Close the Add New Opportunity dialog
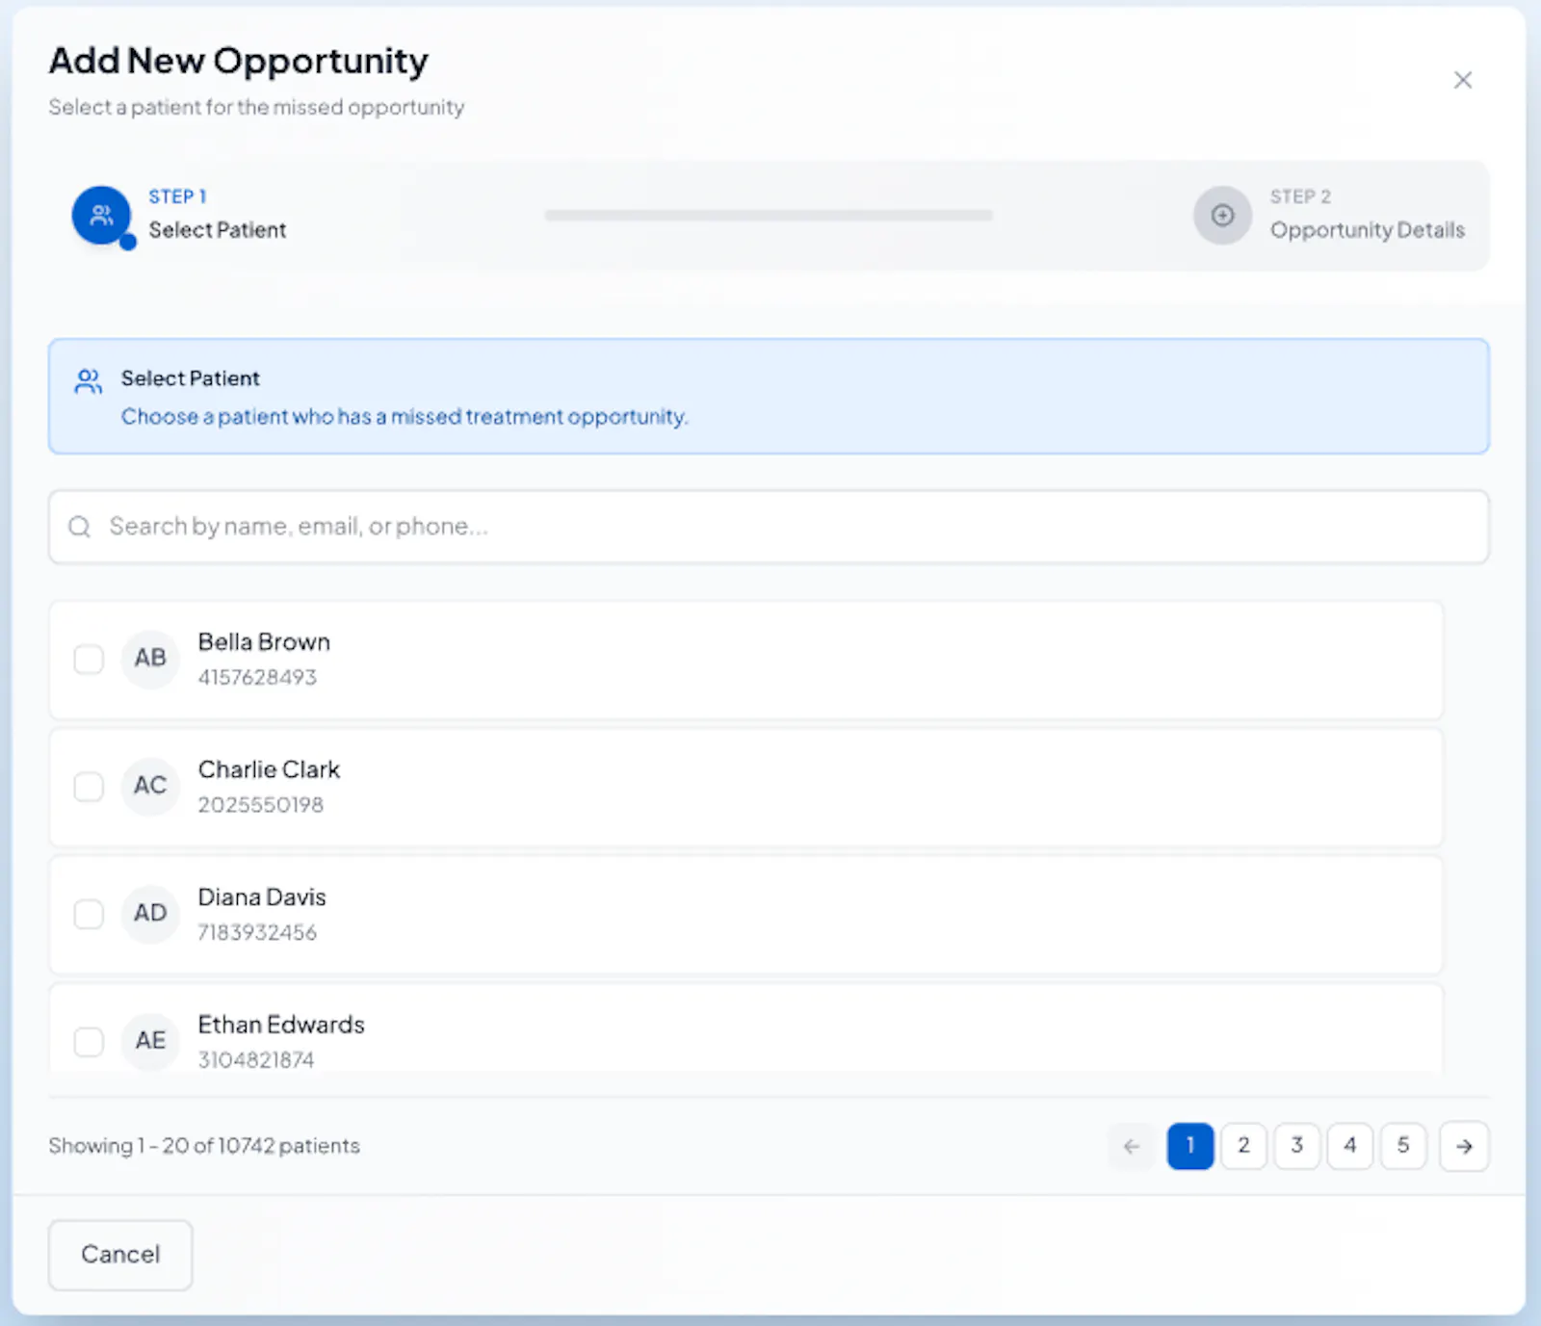Screen dimensions: 1541x1326 (x=1462, y=80)
